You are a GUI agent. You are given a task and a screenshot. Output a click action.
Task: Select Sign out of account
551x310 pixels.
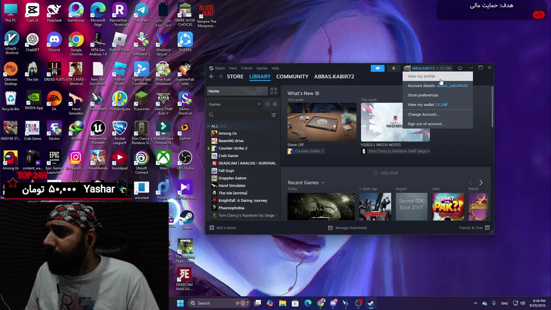pos(437,124)
